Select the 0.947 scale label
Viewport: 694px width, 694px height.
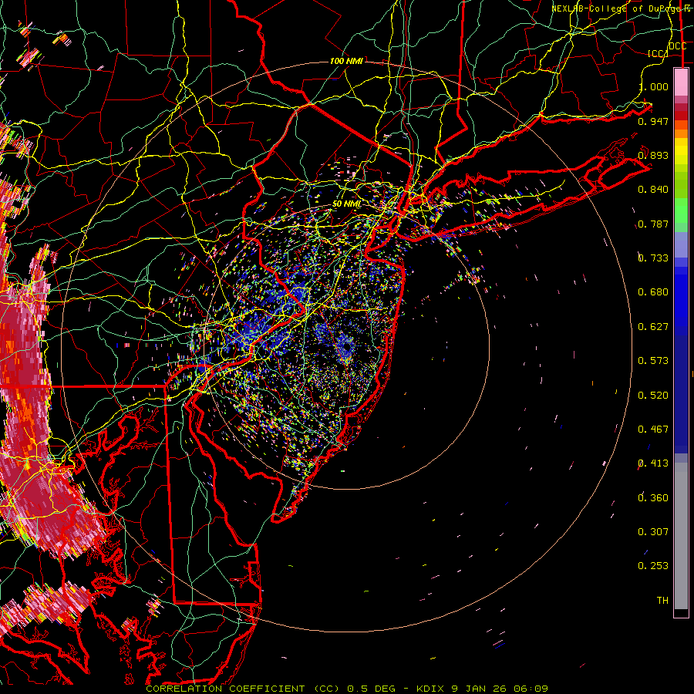[x=653, y=121]
